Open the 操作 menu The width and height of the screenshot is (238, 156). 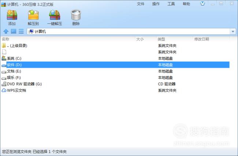pyautogui.click(x=156, y=4)
